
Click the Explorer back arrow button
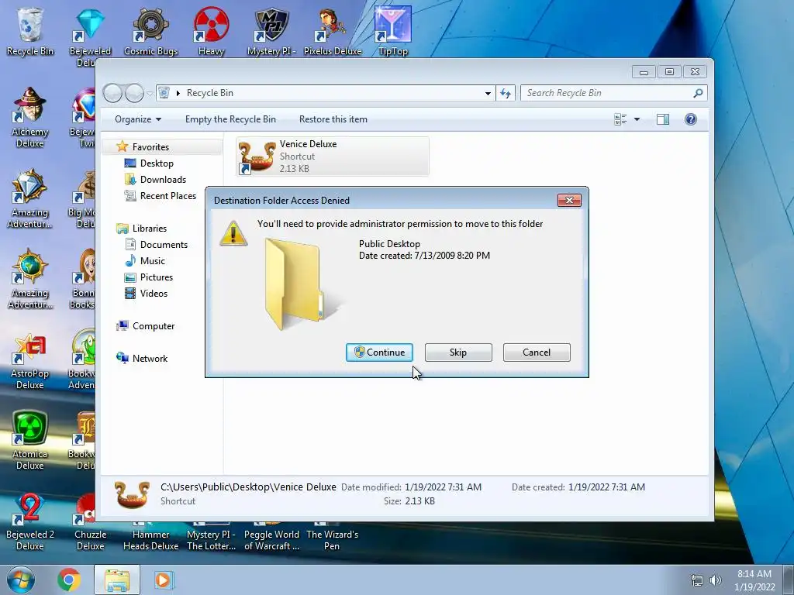(112, 93)
